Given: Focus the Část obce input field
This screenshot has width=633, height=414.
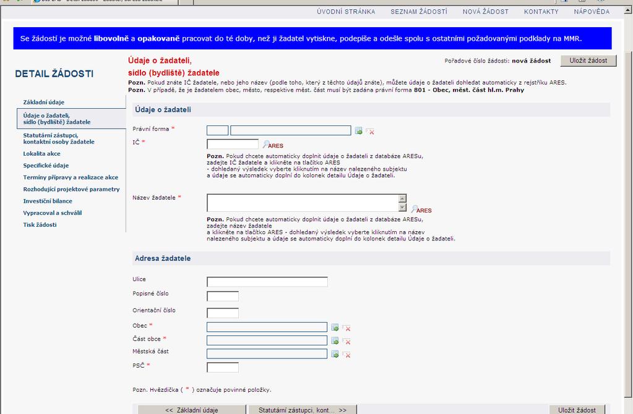Looking at the screenshot, I should [267, 340].
